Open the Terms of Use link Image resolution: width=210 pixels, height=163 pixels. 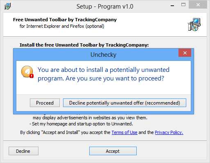124,132
